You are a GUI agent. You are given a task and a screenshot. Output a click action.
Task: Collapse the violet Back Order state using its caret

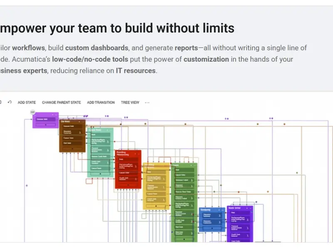[247, 208]
